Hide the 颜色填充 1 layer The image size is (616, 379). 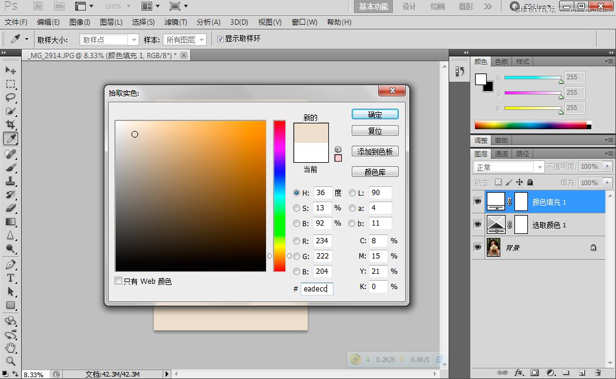click(x=478, y=202)
